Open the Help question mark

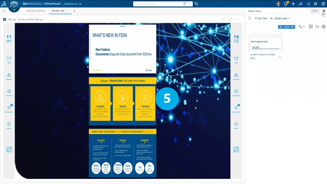point(323,4)
